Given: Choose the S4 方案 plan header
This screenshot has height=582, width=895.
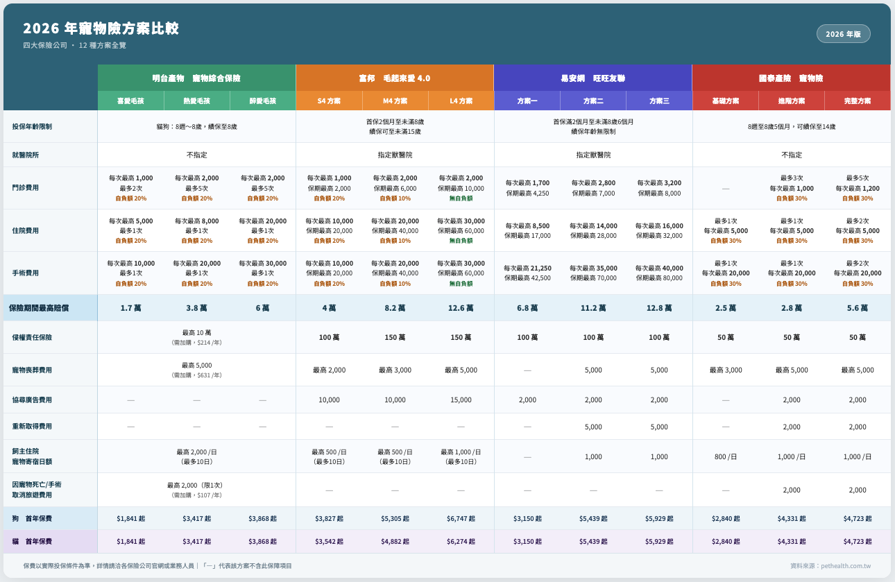Looking at the screenshot, I should coord(329,101).
